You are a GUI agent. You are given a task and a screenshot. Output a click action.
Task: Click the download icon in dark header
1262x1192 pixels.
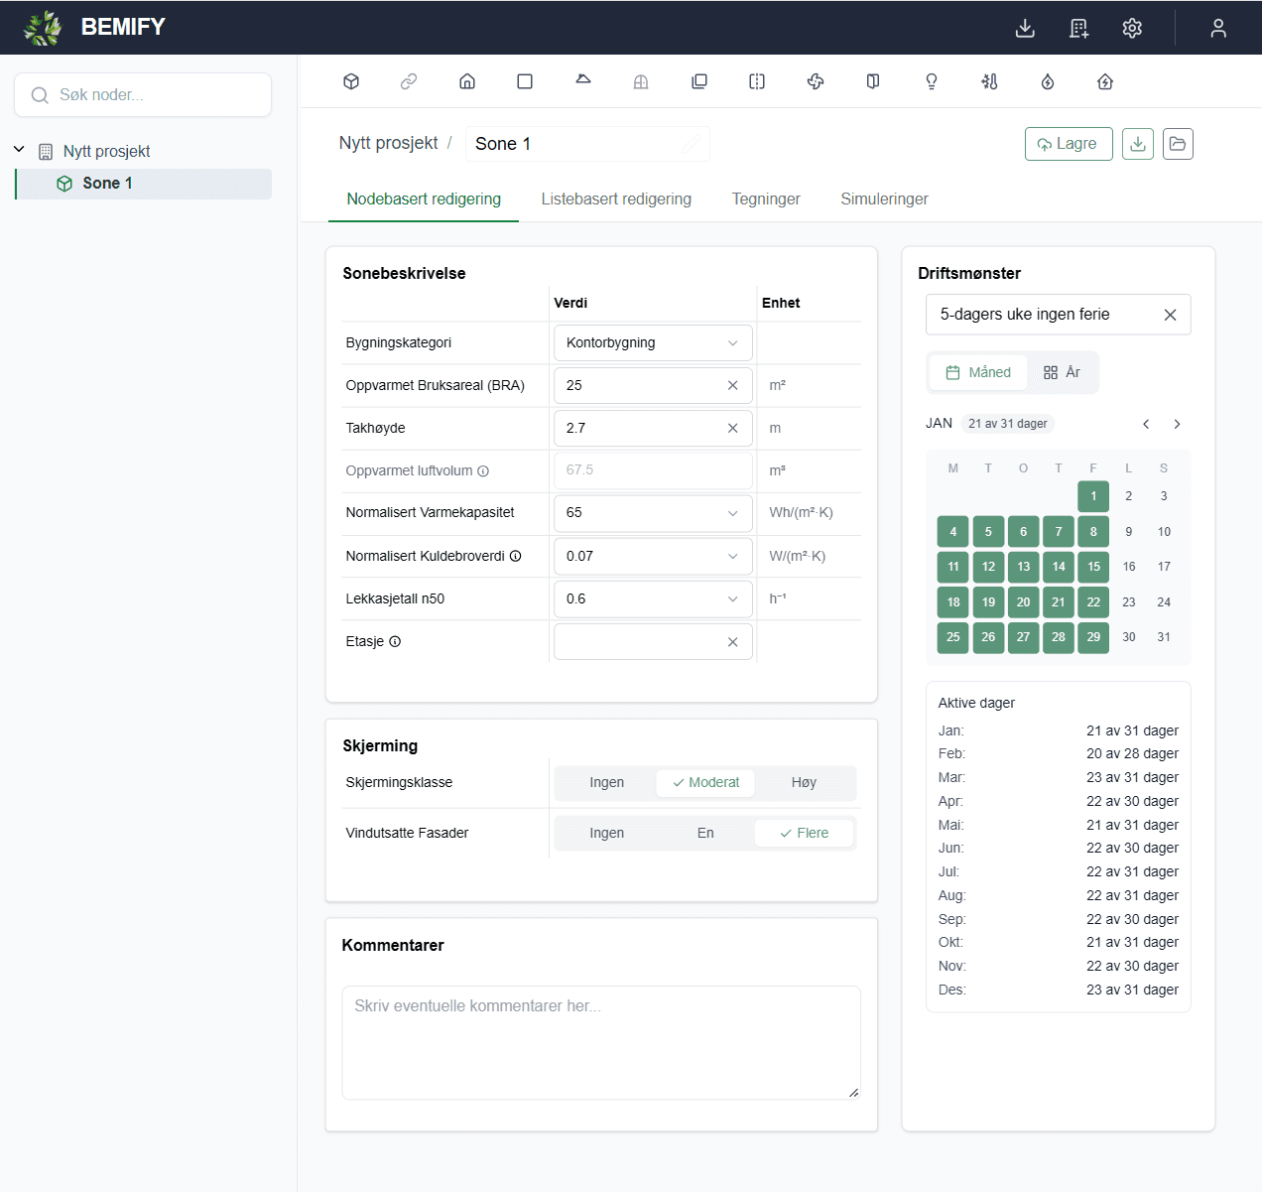(x=1026, y=28)
